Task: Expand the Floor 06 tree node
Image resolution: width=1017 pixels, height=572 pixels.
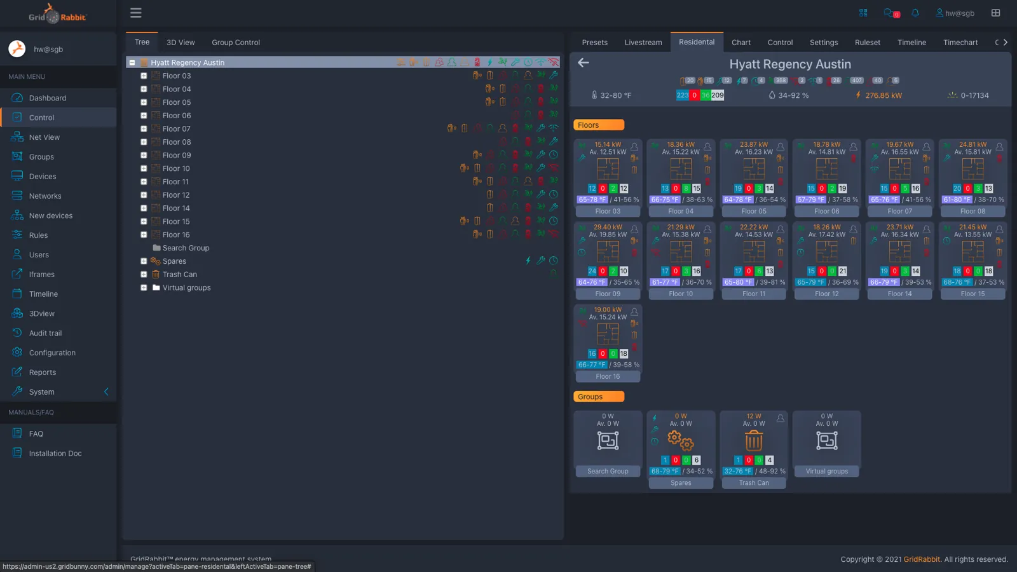Action: point(144,116)
